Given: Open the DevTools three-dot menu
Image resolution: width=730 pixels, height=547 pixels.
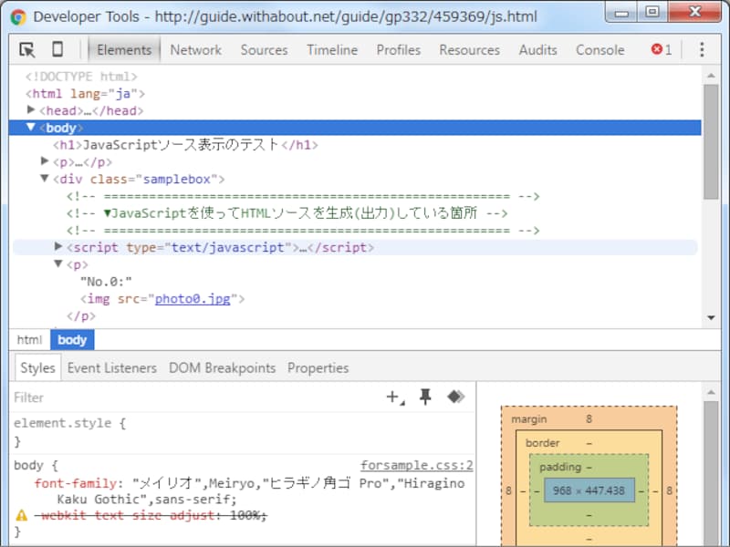Looking at the screenshot, I should (x=702, y=49).
